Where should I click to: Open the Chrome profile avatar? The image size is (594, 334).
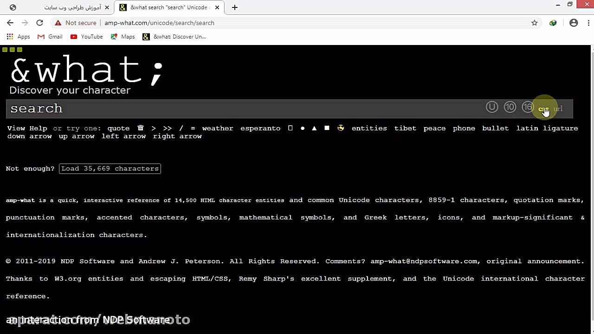click(574, 23)
